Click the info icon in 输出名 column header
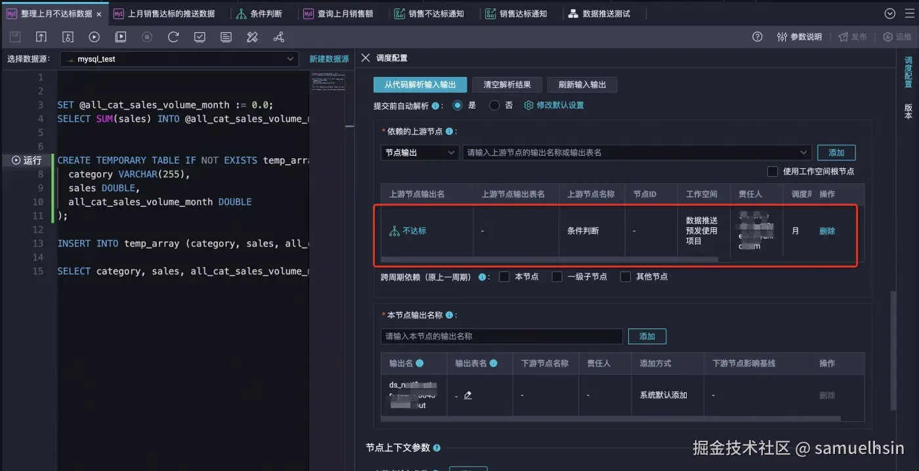This screenshot has height=471, width=919. [419, 363]
